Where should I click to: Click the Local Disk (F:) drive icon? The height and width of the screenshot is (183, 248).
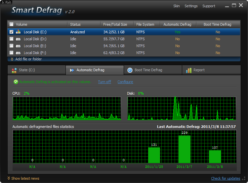coord(18,53)
